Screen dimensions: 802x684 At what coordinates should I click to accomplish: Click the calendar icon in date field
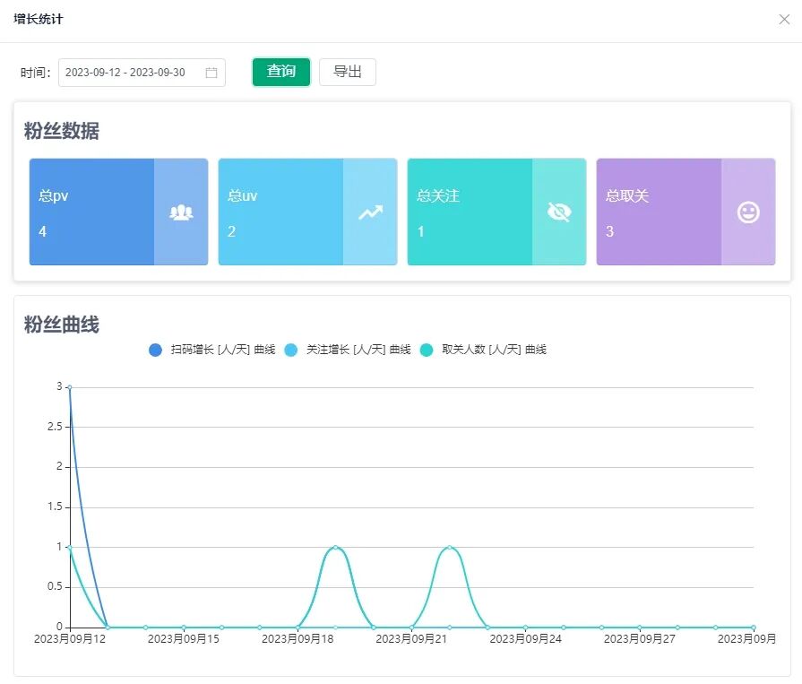tap(211, 73)
